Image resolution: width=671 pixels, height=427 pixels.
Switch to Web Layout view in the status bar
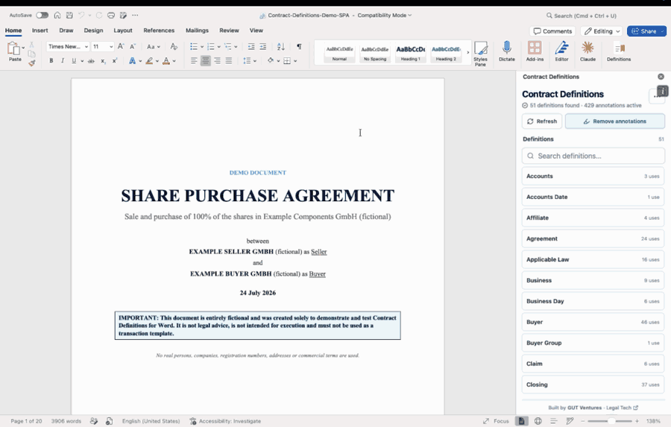coord(538,421)
